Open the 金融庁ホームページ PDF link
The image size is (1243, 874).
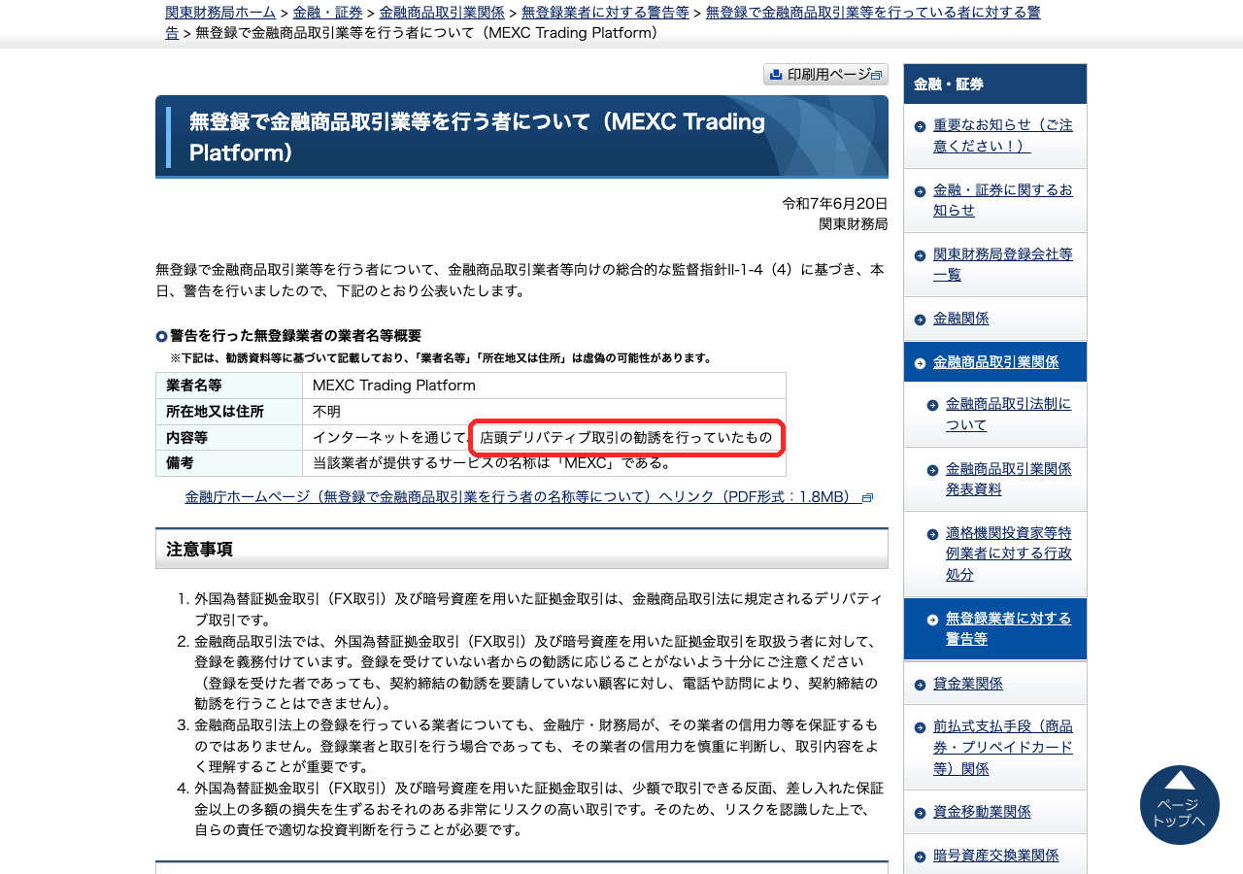pos(522,497)
